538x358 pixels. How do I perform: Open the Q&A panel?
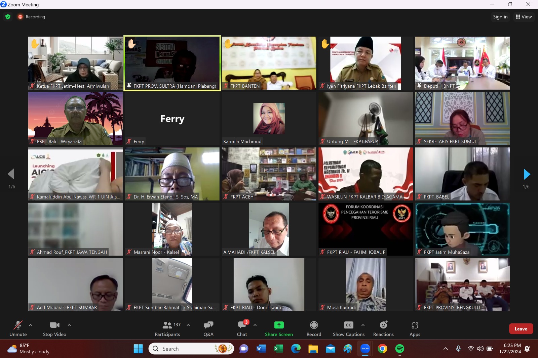click(x=208, y=328)
